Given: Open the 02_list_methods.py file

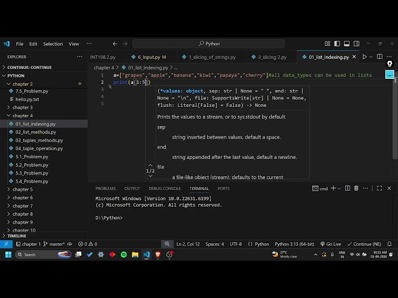Looking at the screenshot, I should pos(44,132).
